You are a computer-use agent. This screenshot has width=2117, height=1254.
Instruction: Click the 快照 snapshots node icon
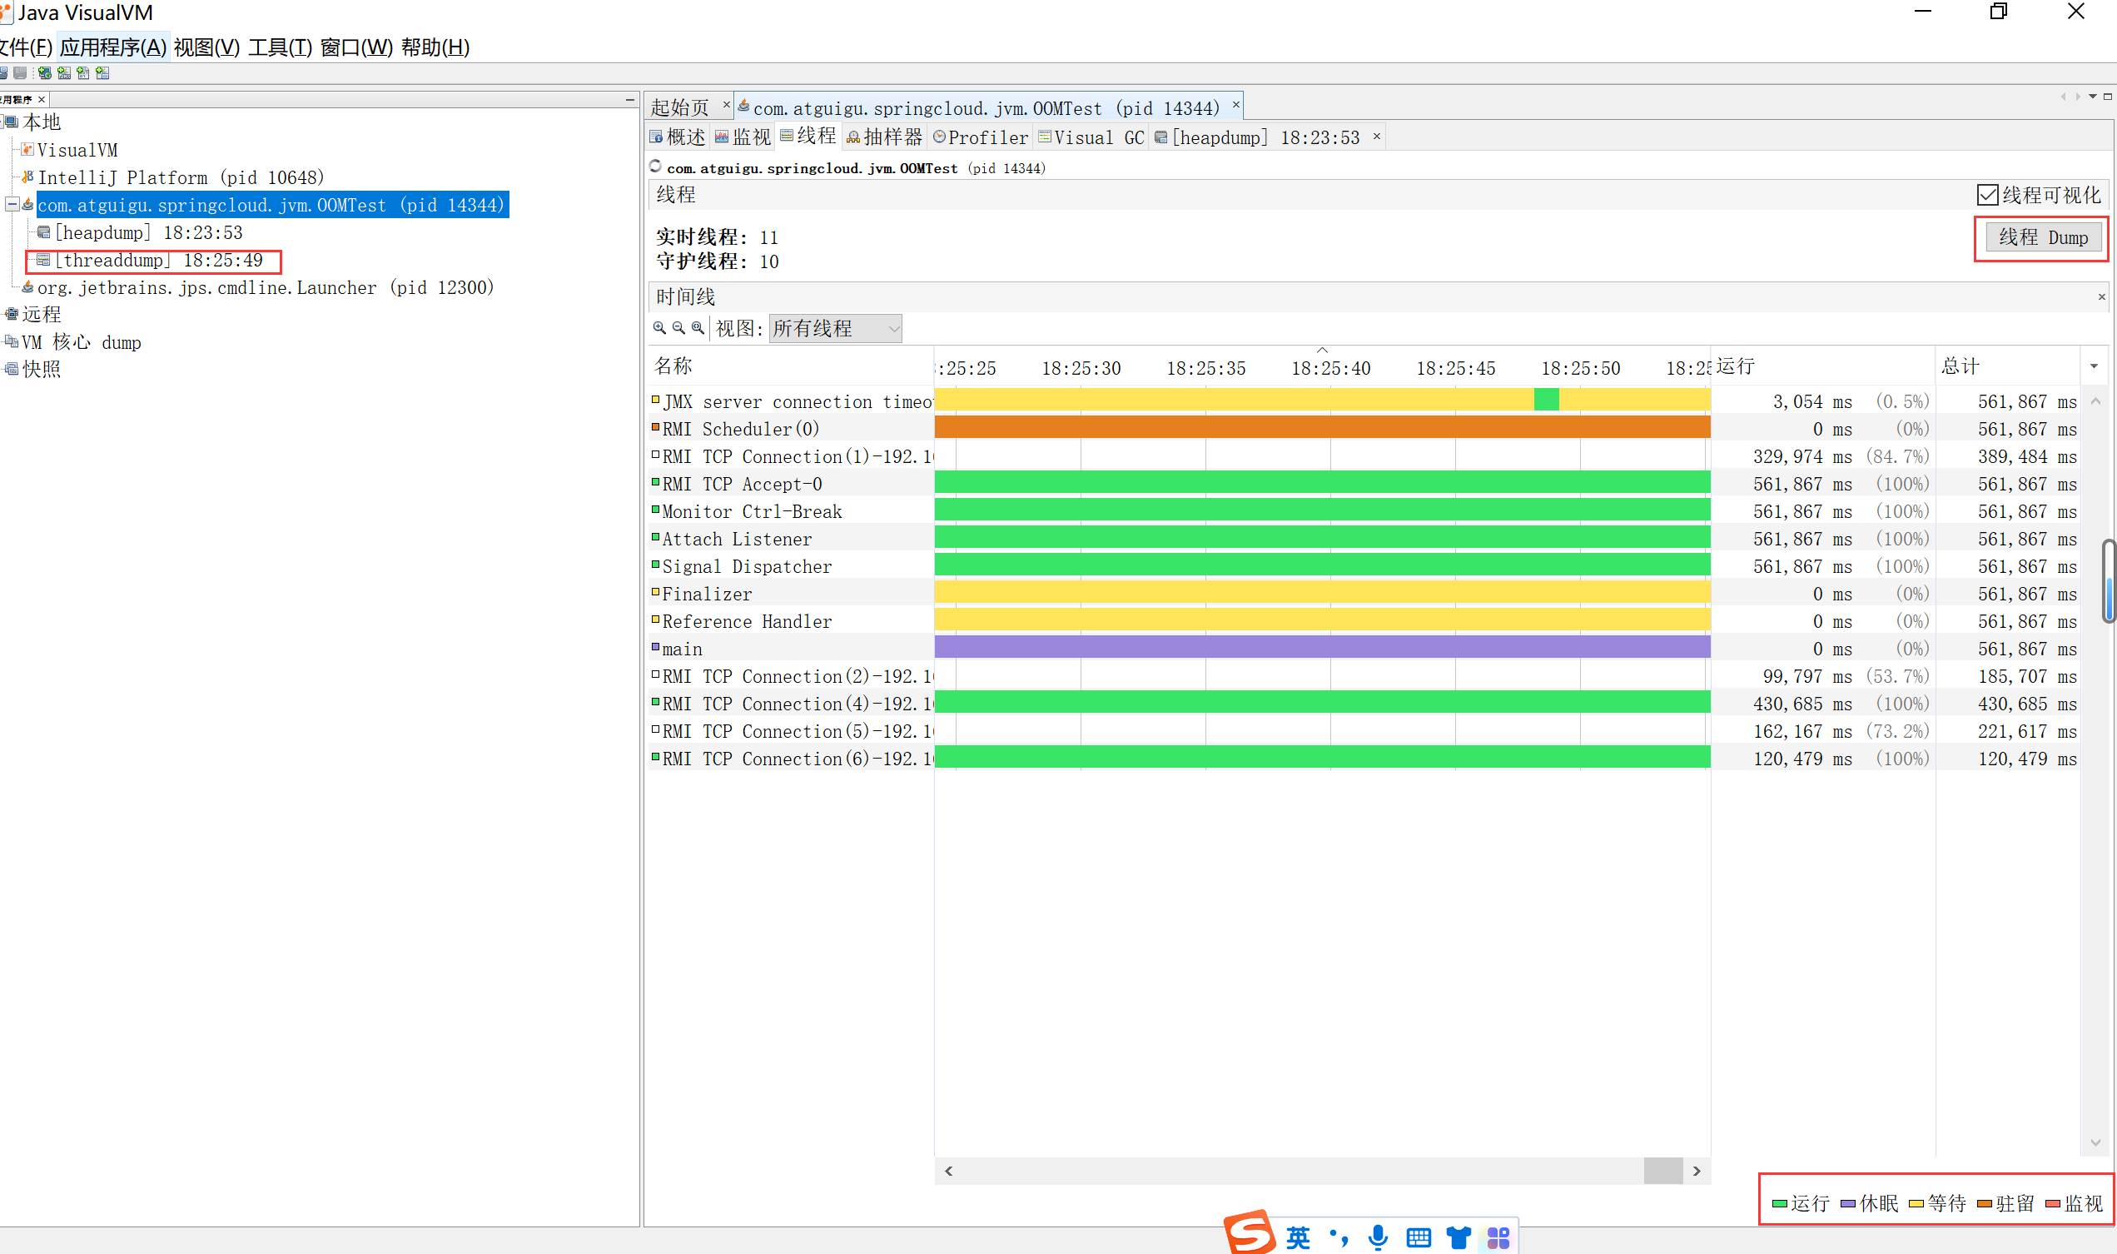click(x=12, y=369)
